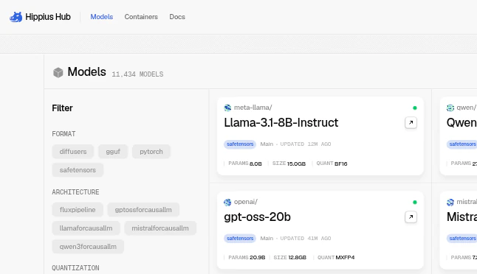Filter by gguf format
Screen dimensions: 477x274
pyautogui.click(x=113, y=152)
